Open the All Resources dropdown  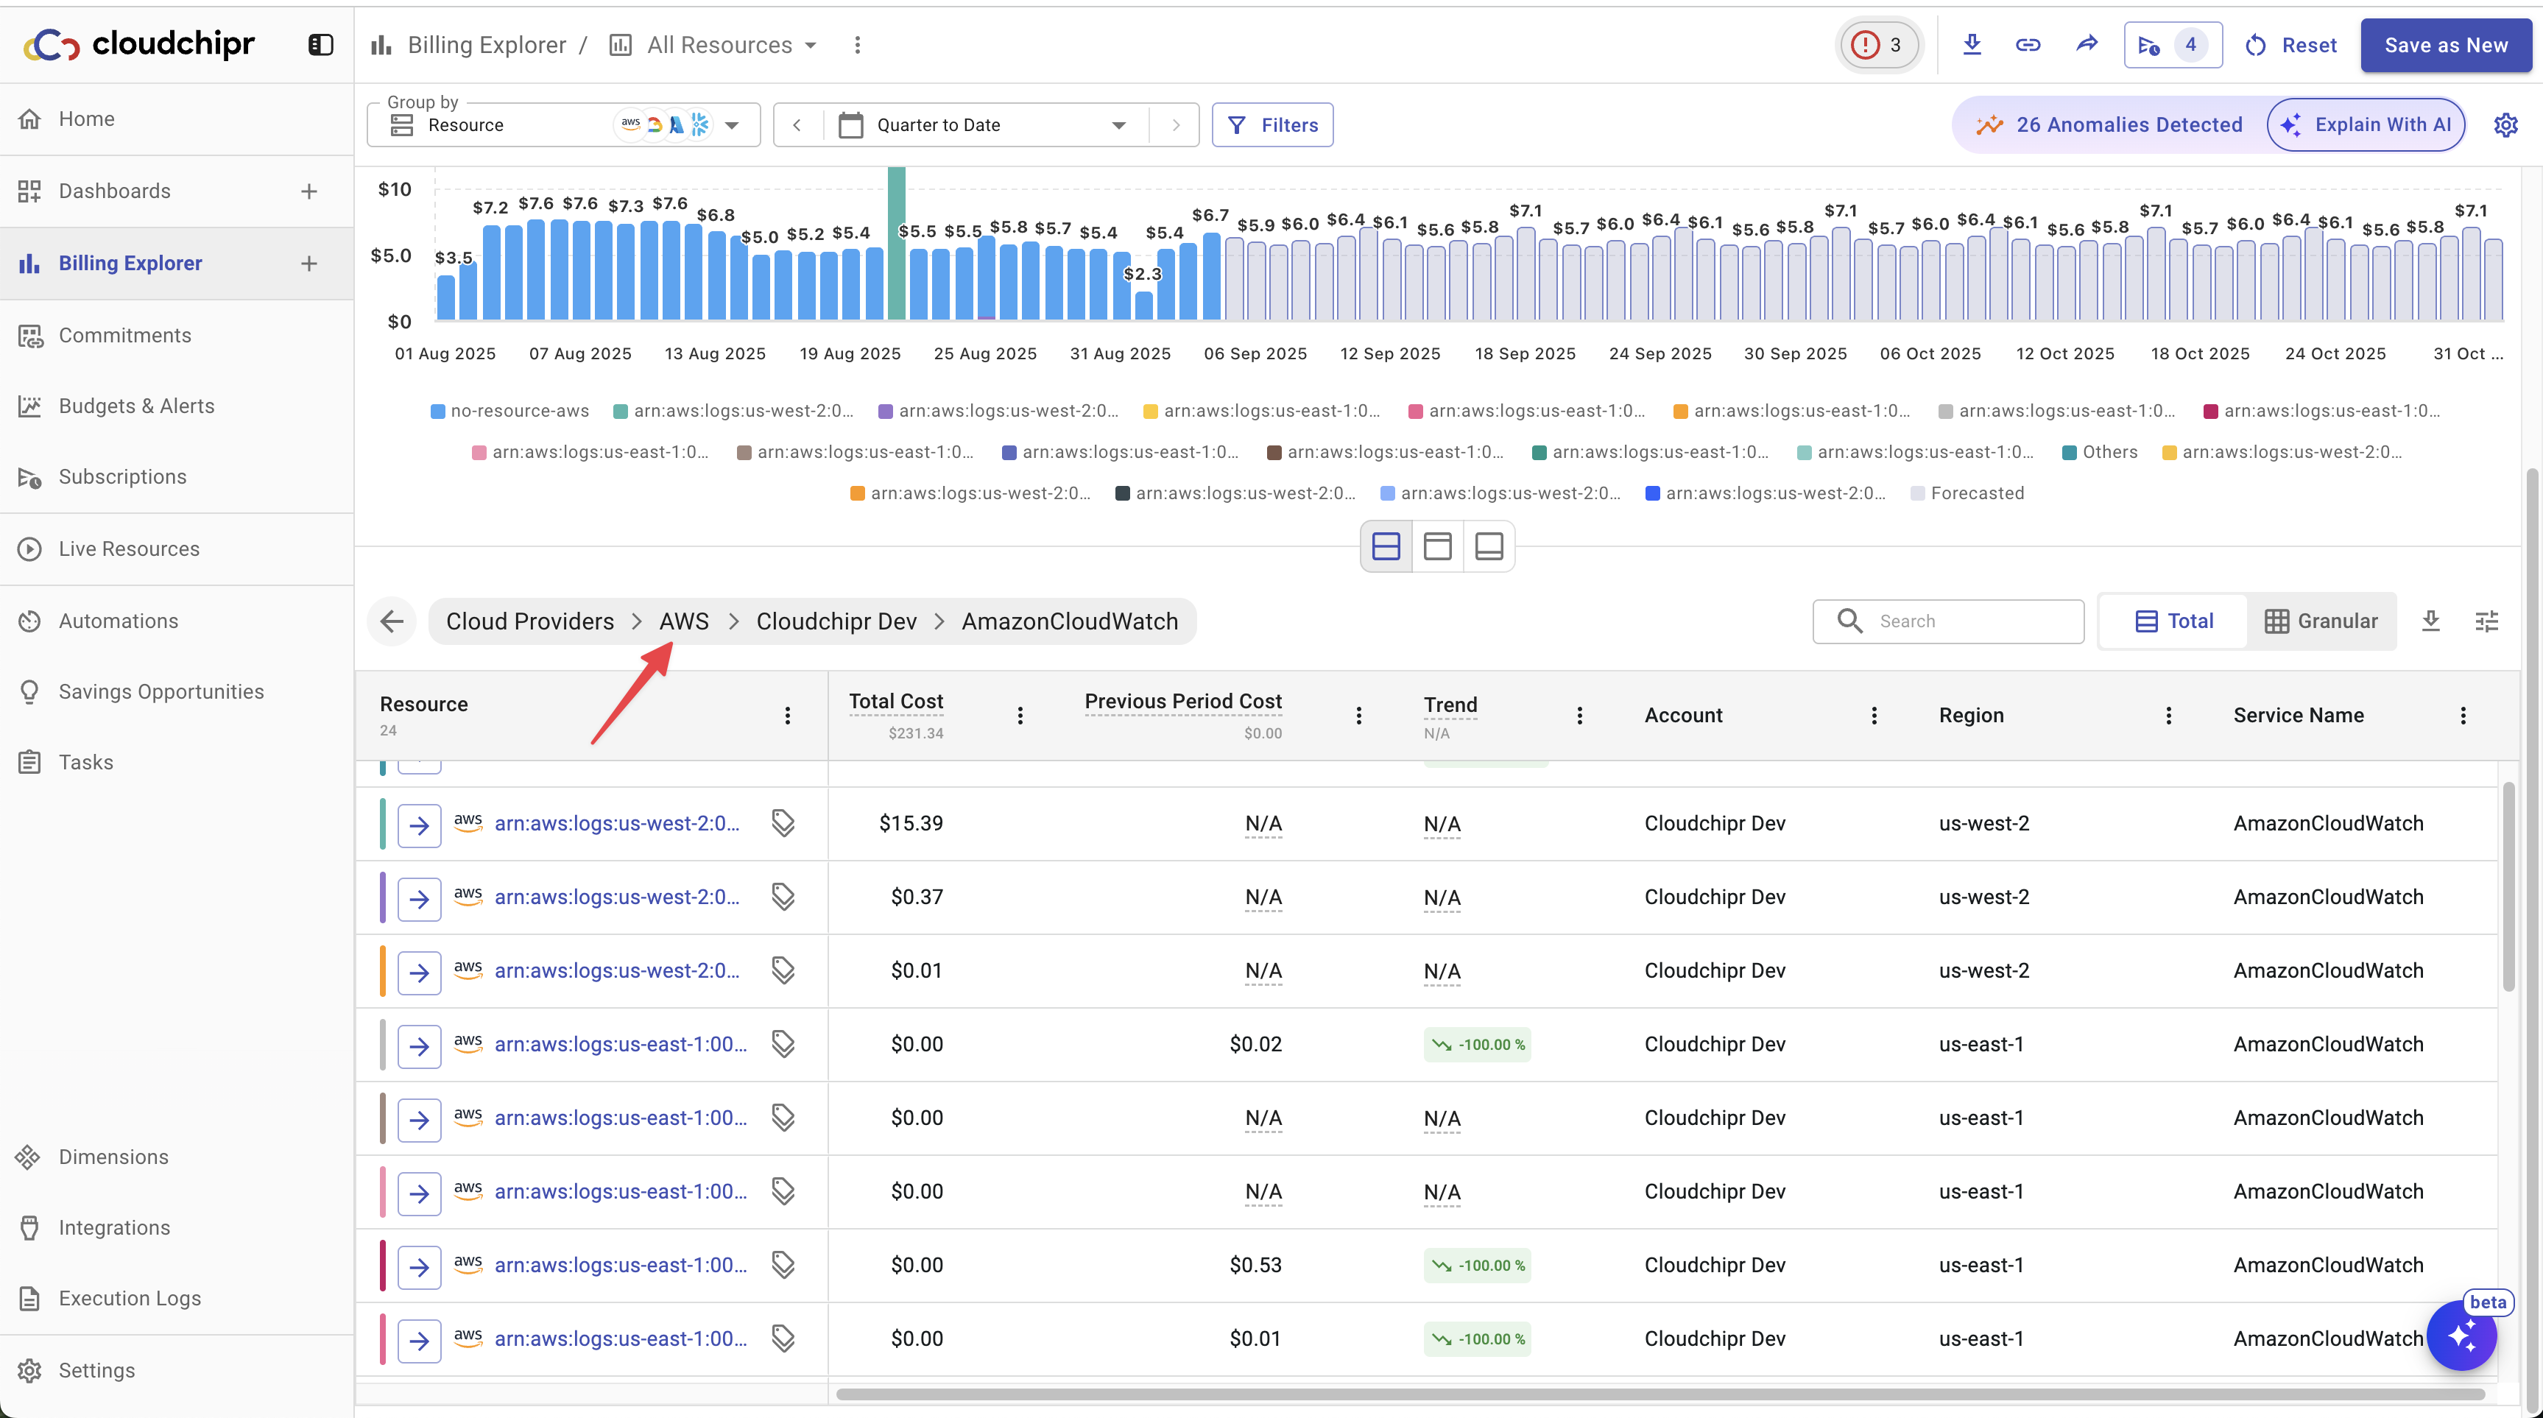[713, 44]
